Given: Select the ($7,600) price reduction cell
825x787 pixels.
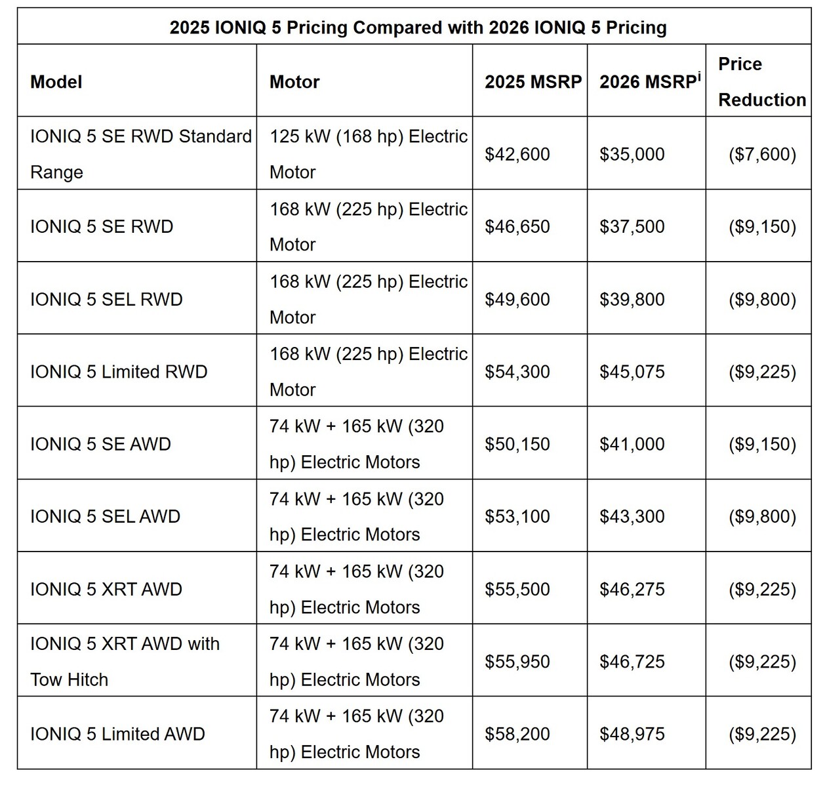Looking at the screenshot, I should click(762, 155).
